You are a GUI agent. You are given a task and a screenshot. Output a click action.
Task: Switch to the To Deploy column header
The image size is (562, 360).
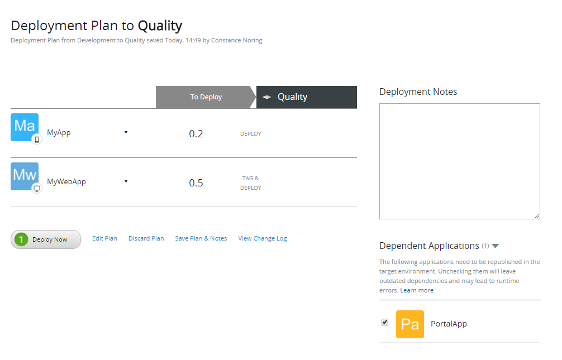[x=205, y=97]
